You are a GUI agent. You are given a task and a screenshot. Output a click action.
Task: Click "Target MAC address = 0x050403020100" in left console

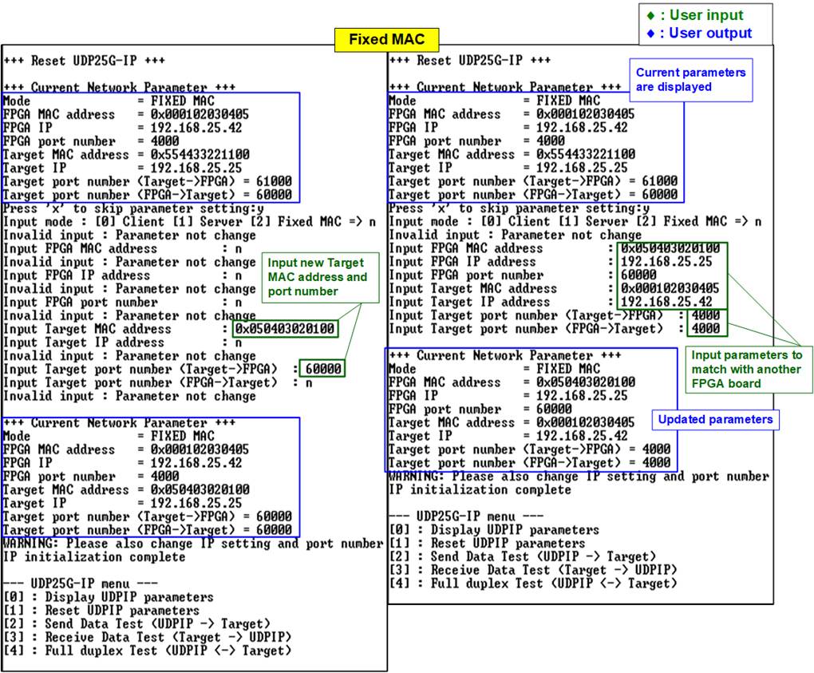tap(126, 489)
